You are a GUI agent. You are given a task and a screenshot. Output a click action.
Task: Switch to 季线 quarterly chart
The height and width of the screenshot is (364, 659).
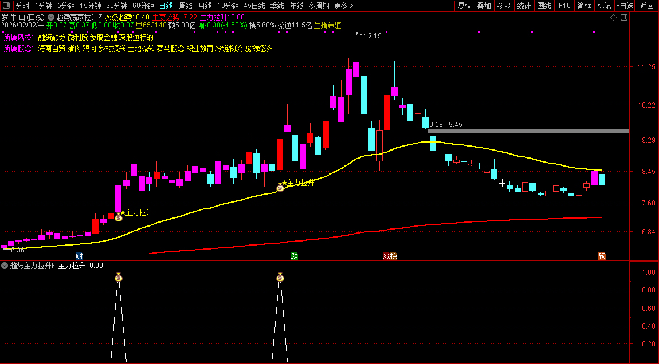277,6
